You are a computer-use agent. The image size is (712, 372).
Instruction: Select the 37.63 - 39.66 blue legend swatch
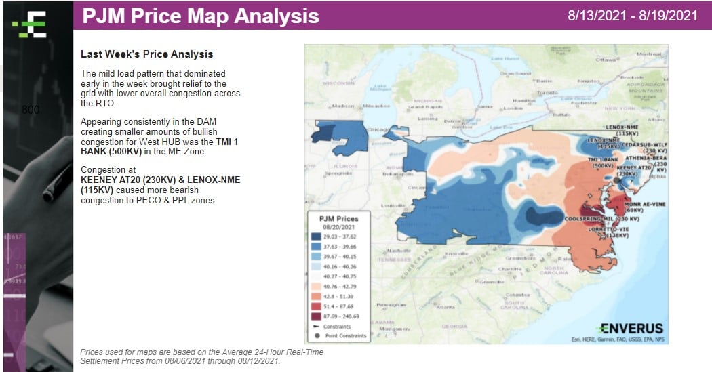(317, 247)
